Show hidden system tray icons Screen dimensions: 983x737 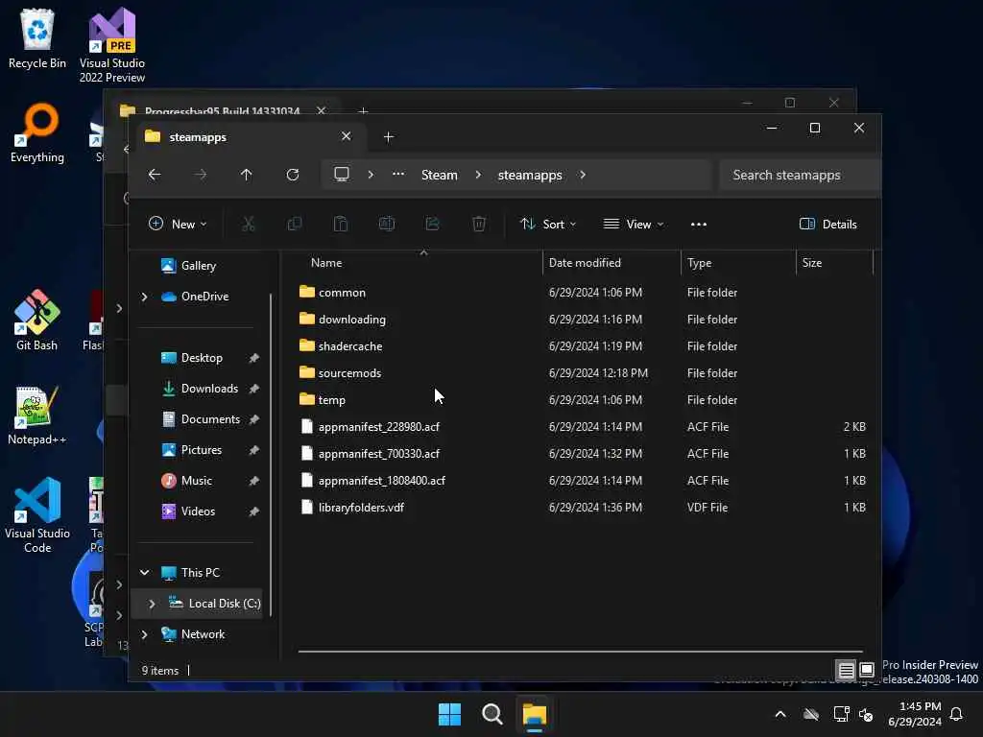780,714
